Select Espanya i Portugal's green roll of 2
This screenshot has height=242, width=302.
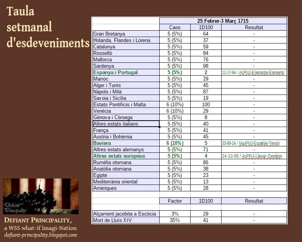tap(206, 72)
